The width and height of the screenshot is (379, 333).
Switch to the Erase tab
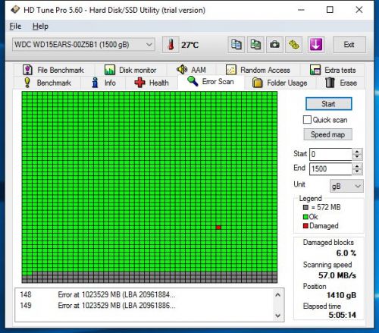pos(341,83)
